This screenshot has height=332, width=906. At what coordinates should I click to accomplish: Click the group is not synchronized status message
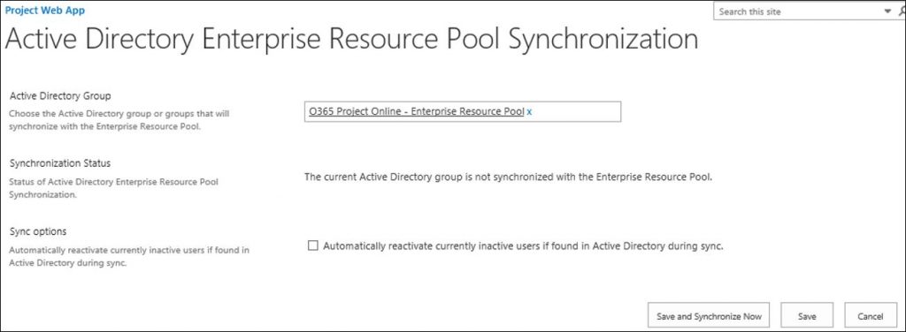click(x=508, y=177)
